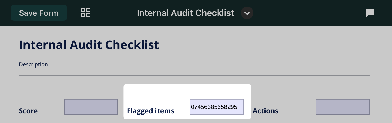Click the underline below Description
This screenshot has width=392, height=123.
point(194,76)
